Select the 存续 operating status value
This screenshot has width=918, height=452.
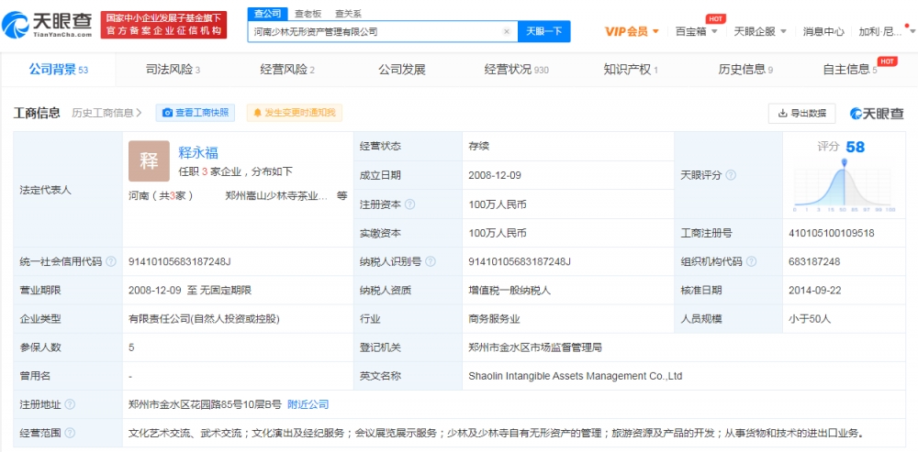[x=478, y=146]
